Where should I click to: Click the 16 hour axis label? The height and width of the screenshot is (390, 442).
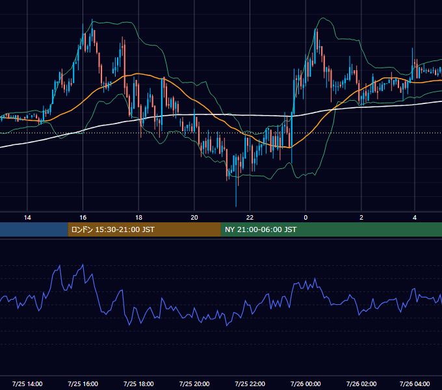(83, 218)
